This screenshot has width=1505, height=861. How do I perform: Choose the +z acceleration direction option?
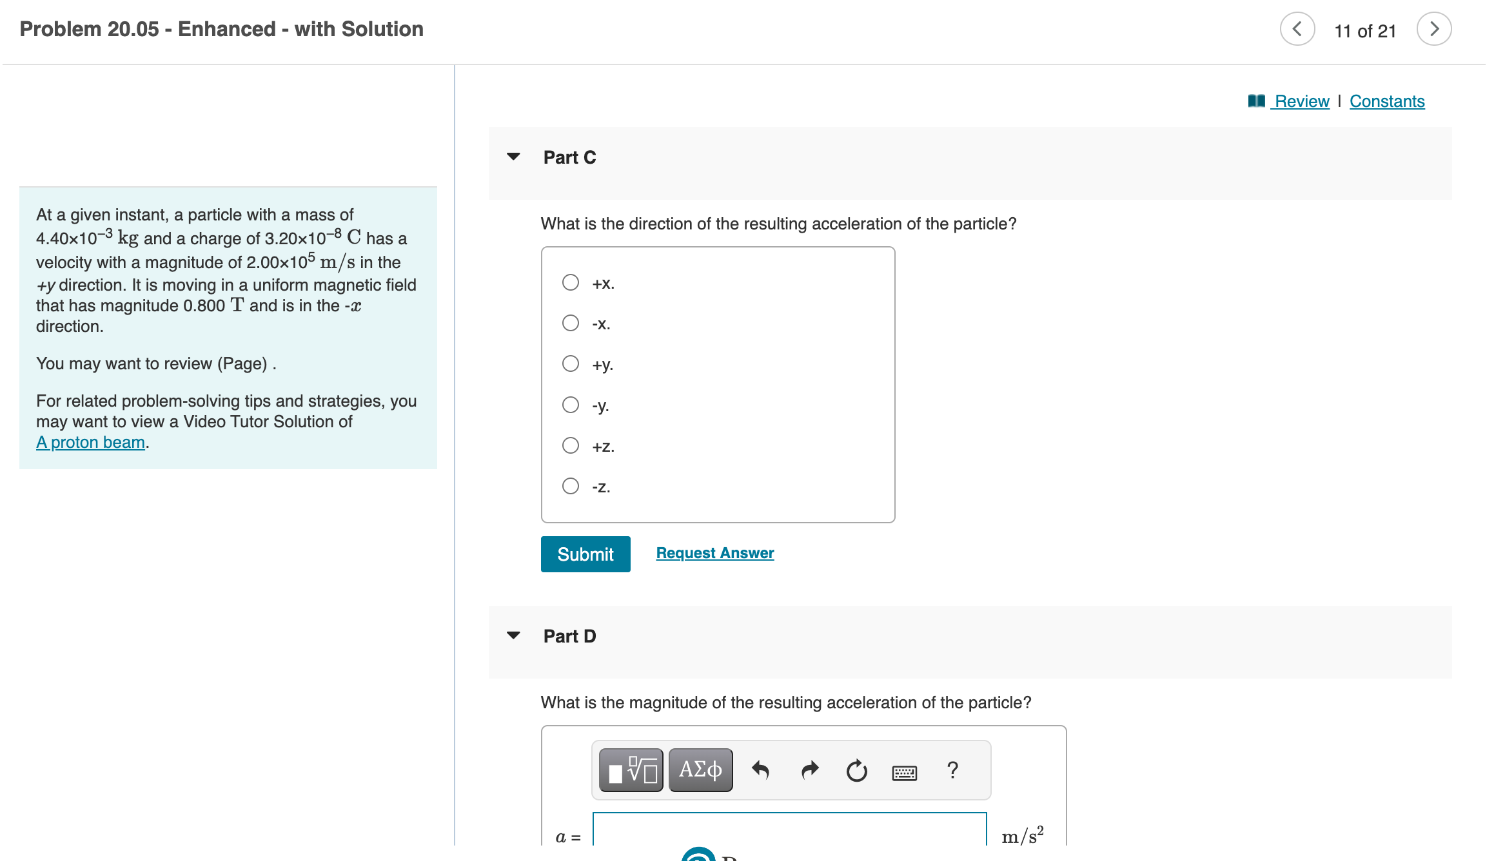pos(570,445)
